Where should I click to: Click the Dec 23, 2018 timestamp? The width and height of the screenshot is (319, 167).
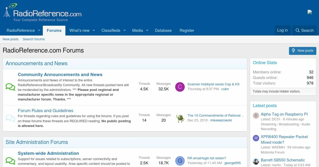(x=198, y=120)
